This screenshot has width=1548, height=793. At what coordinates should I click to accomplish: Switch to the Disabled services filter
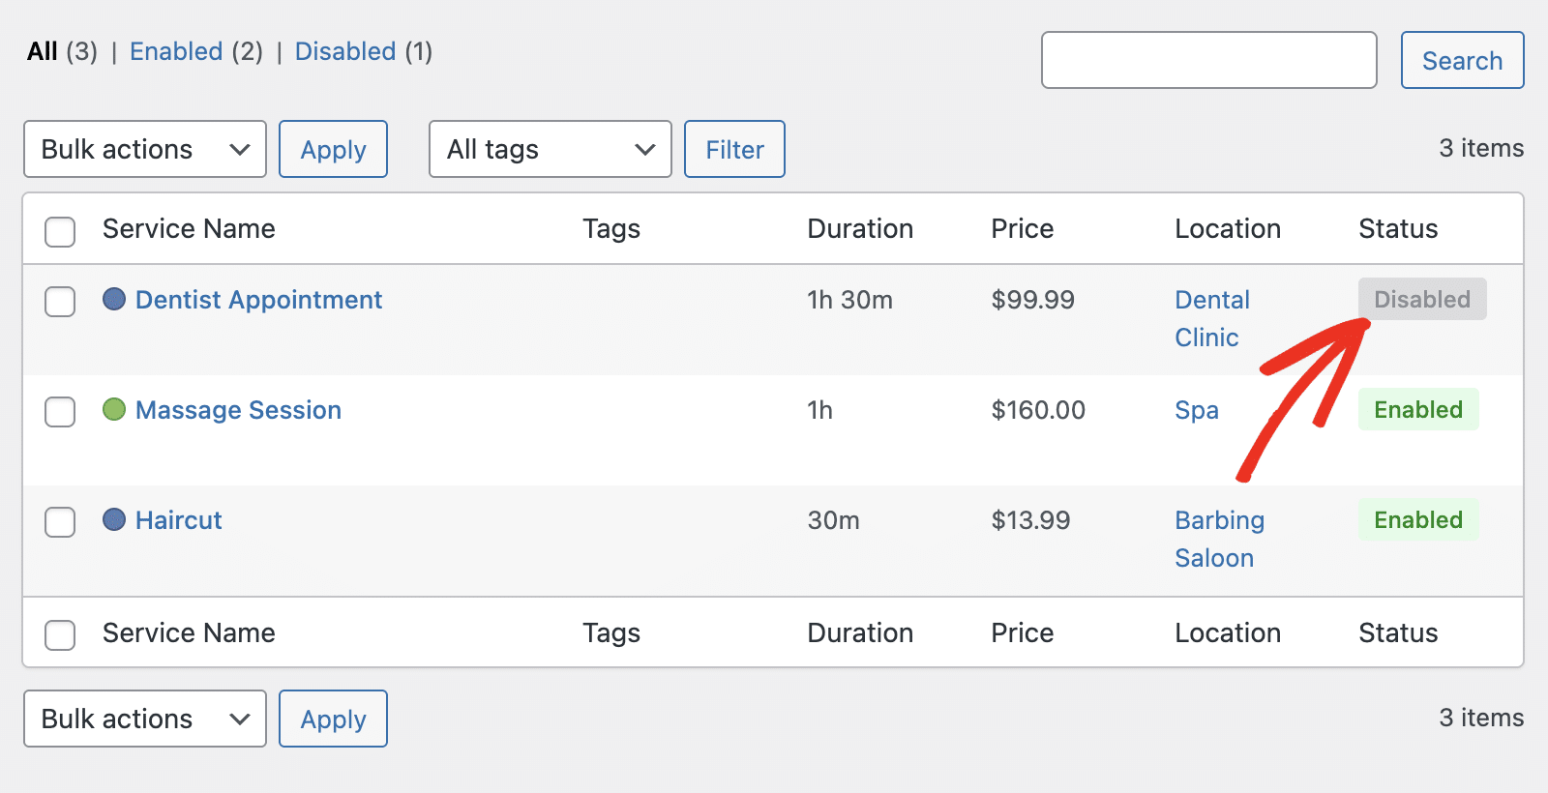click(x=345, y=51)
